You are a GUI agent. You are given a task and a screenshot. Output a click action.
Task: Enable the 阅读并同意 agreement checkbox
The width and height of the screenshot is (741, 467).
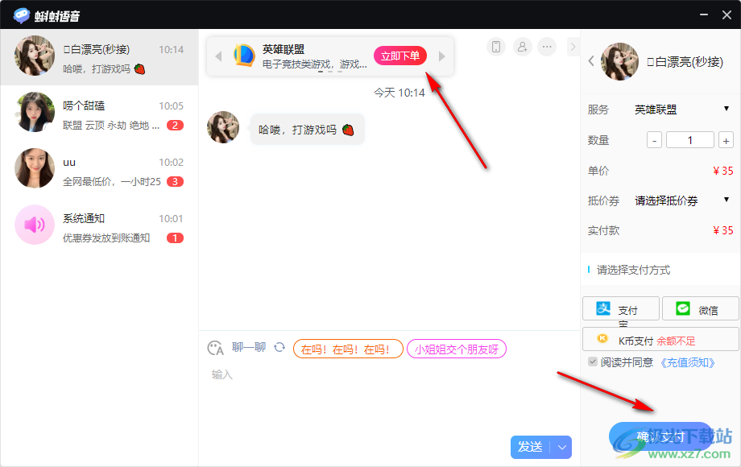click(x=591, y=361)
